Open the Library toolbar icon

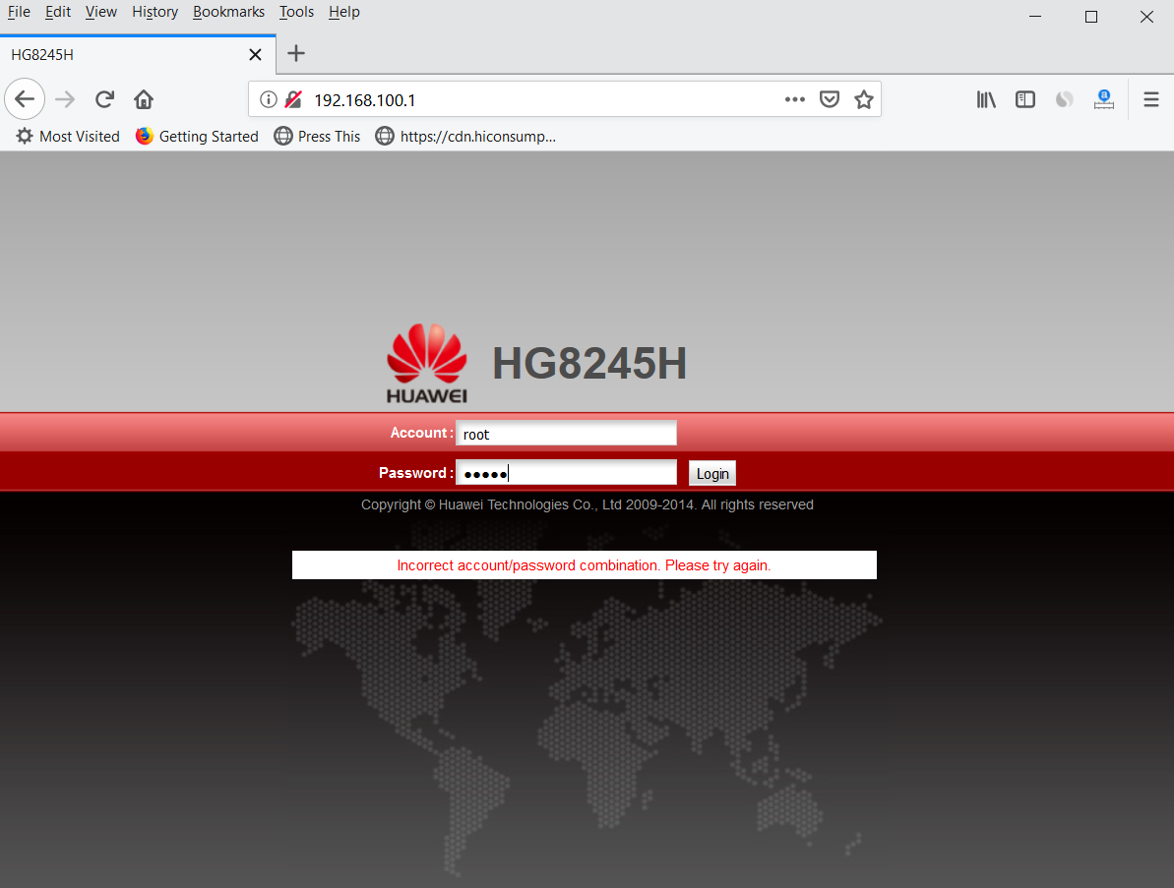click(x=986, y=99)
